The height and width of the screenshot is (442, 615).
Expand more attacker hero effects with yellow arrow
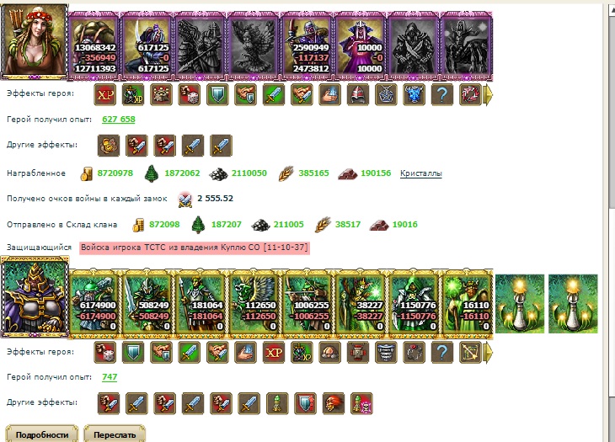(x=488, y=95)
